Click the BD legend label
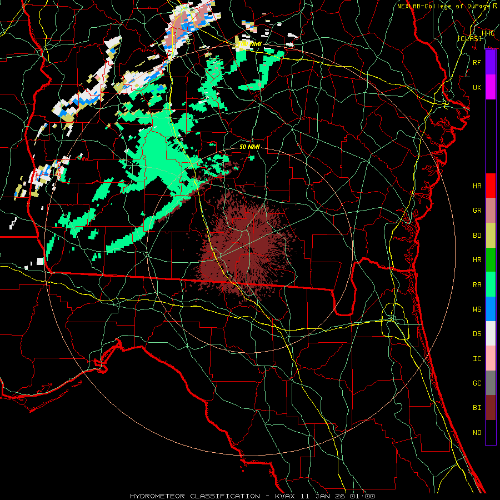 477,236
